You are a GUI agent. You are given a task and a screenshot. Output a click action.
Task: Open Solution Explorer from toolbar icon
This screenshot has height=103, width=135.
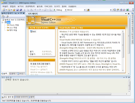coord(114,10)
